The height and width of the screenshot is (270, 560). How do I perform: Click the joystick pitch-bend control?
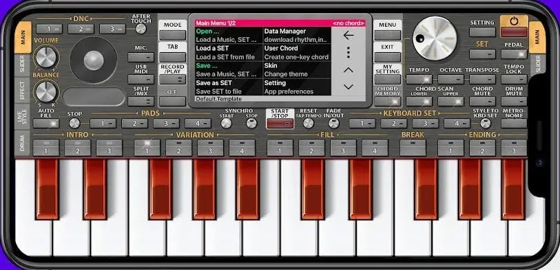click(94, 60)
